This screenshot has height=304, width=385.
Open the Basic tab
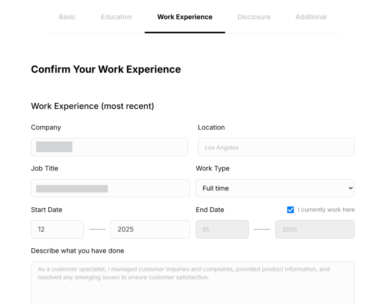[x=67, y=17]
